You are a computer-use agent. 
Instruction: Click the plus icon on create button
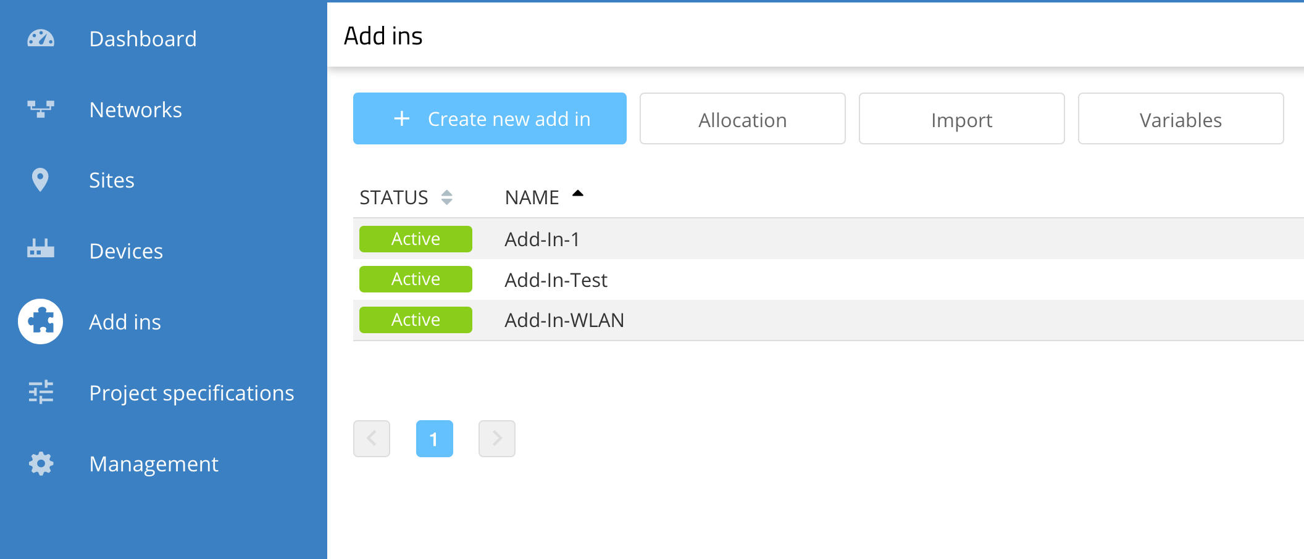402,118
